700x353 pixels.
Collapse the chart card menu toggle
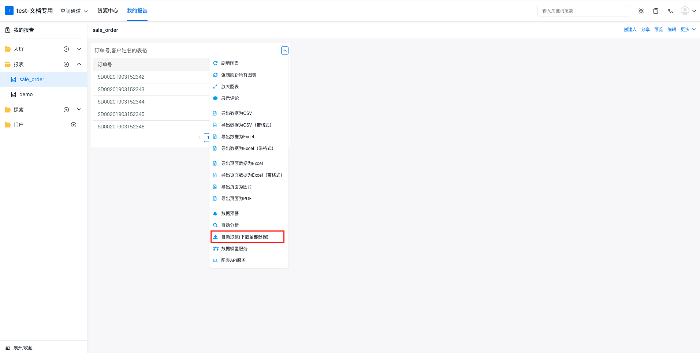coord(285,50)
